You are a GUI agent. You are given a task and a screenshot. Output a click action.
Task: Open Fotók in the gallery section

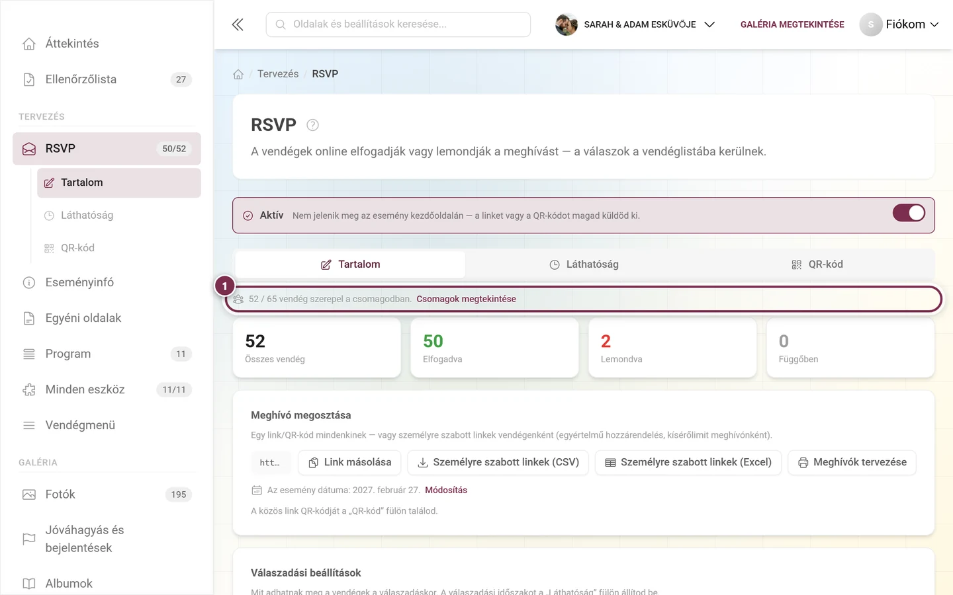[107, 495]
